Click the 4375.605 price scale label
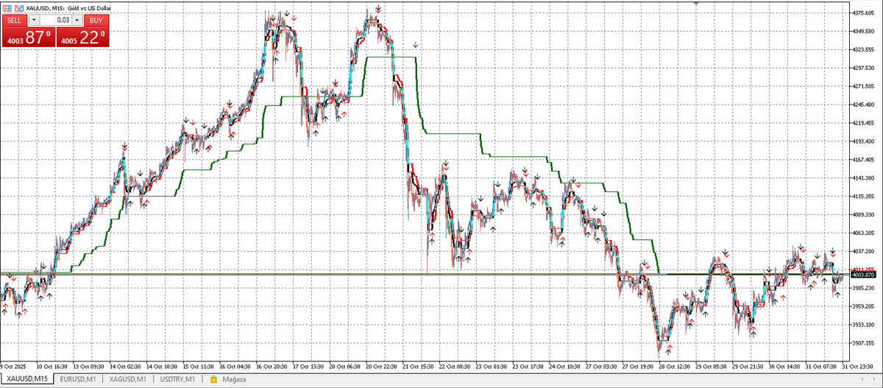The width and height of the screenshot is (883, 388). (x=863, y=13)
